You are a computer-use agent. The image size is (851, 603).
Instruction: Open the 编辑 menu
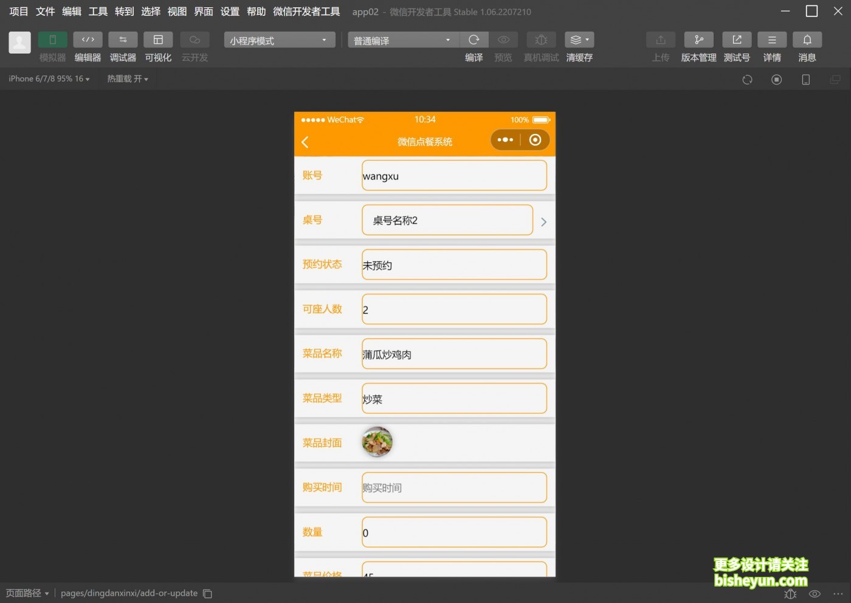72,12
